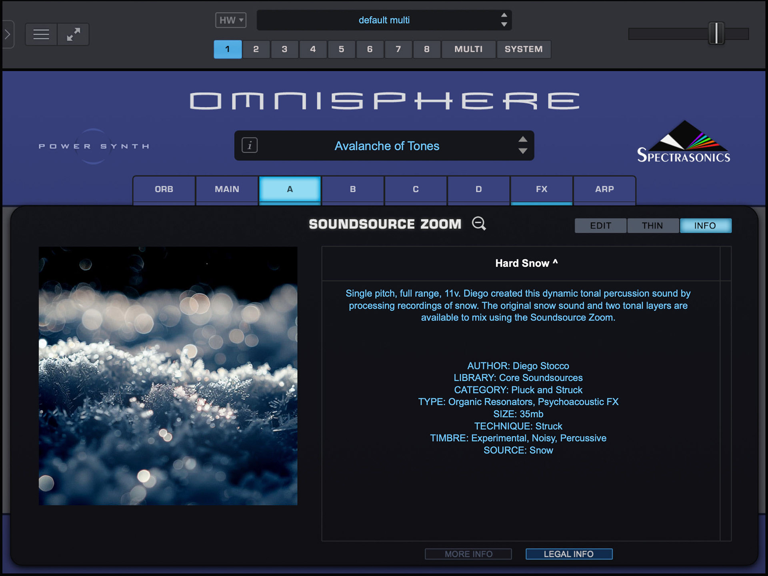
Task: Select the EDIT view mode
Action: click(x=600, y=226)
